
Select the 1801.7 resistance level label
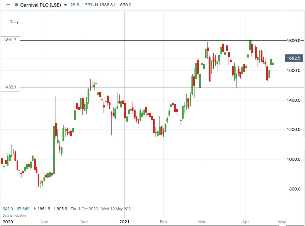10,40
